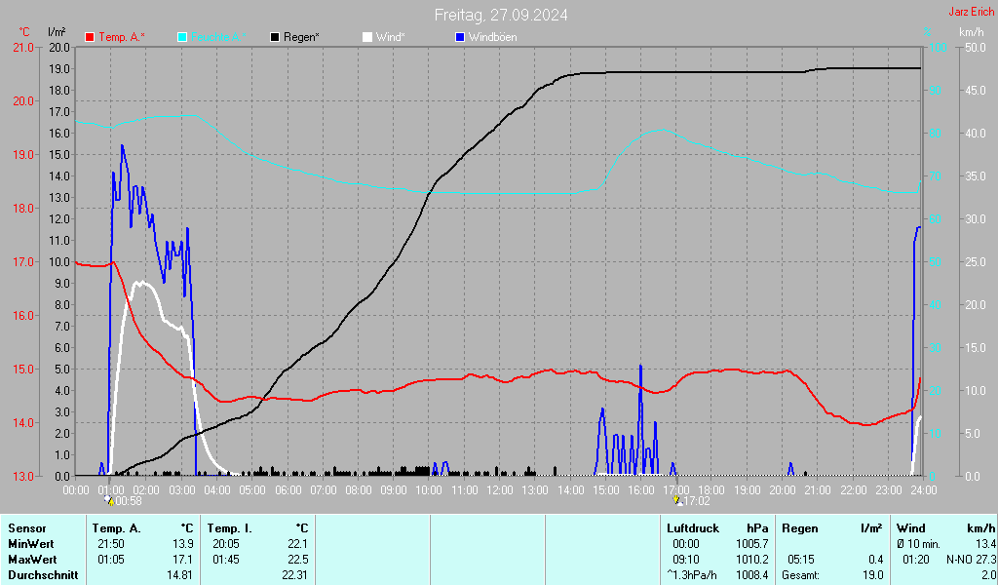
Task: Click the red Temp. A. legend swatch
Action: 90,38
